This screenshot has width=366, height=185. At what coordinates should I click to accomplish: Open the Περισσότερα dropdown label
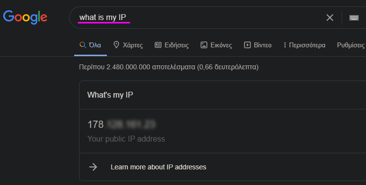click(x=307, y=45)
